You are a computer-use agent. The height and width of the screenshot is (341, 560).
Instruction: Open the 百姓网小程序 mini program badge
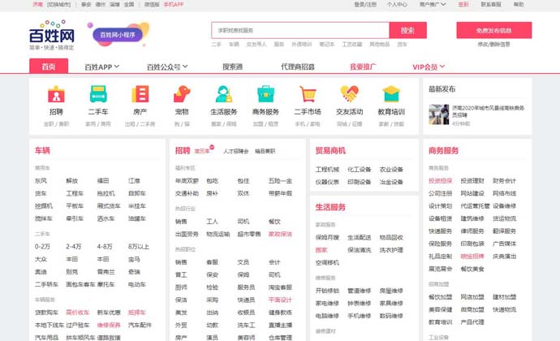118,35
